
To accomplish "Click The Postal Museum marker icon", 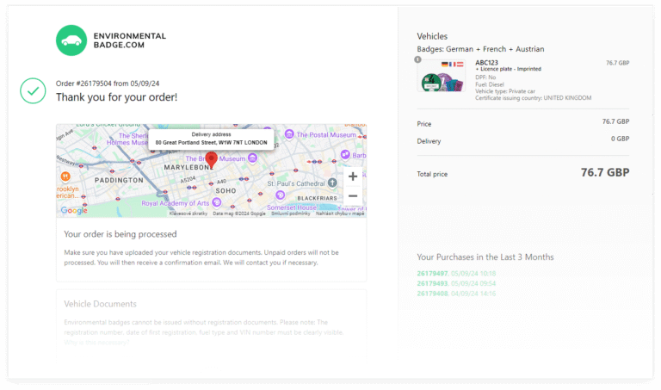I will [x=289, y=134].
